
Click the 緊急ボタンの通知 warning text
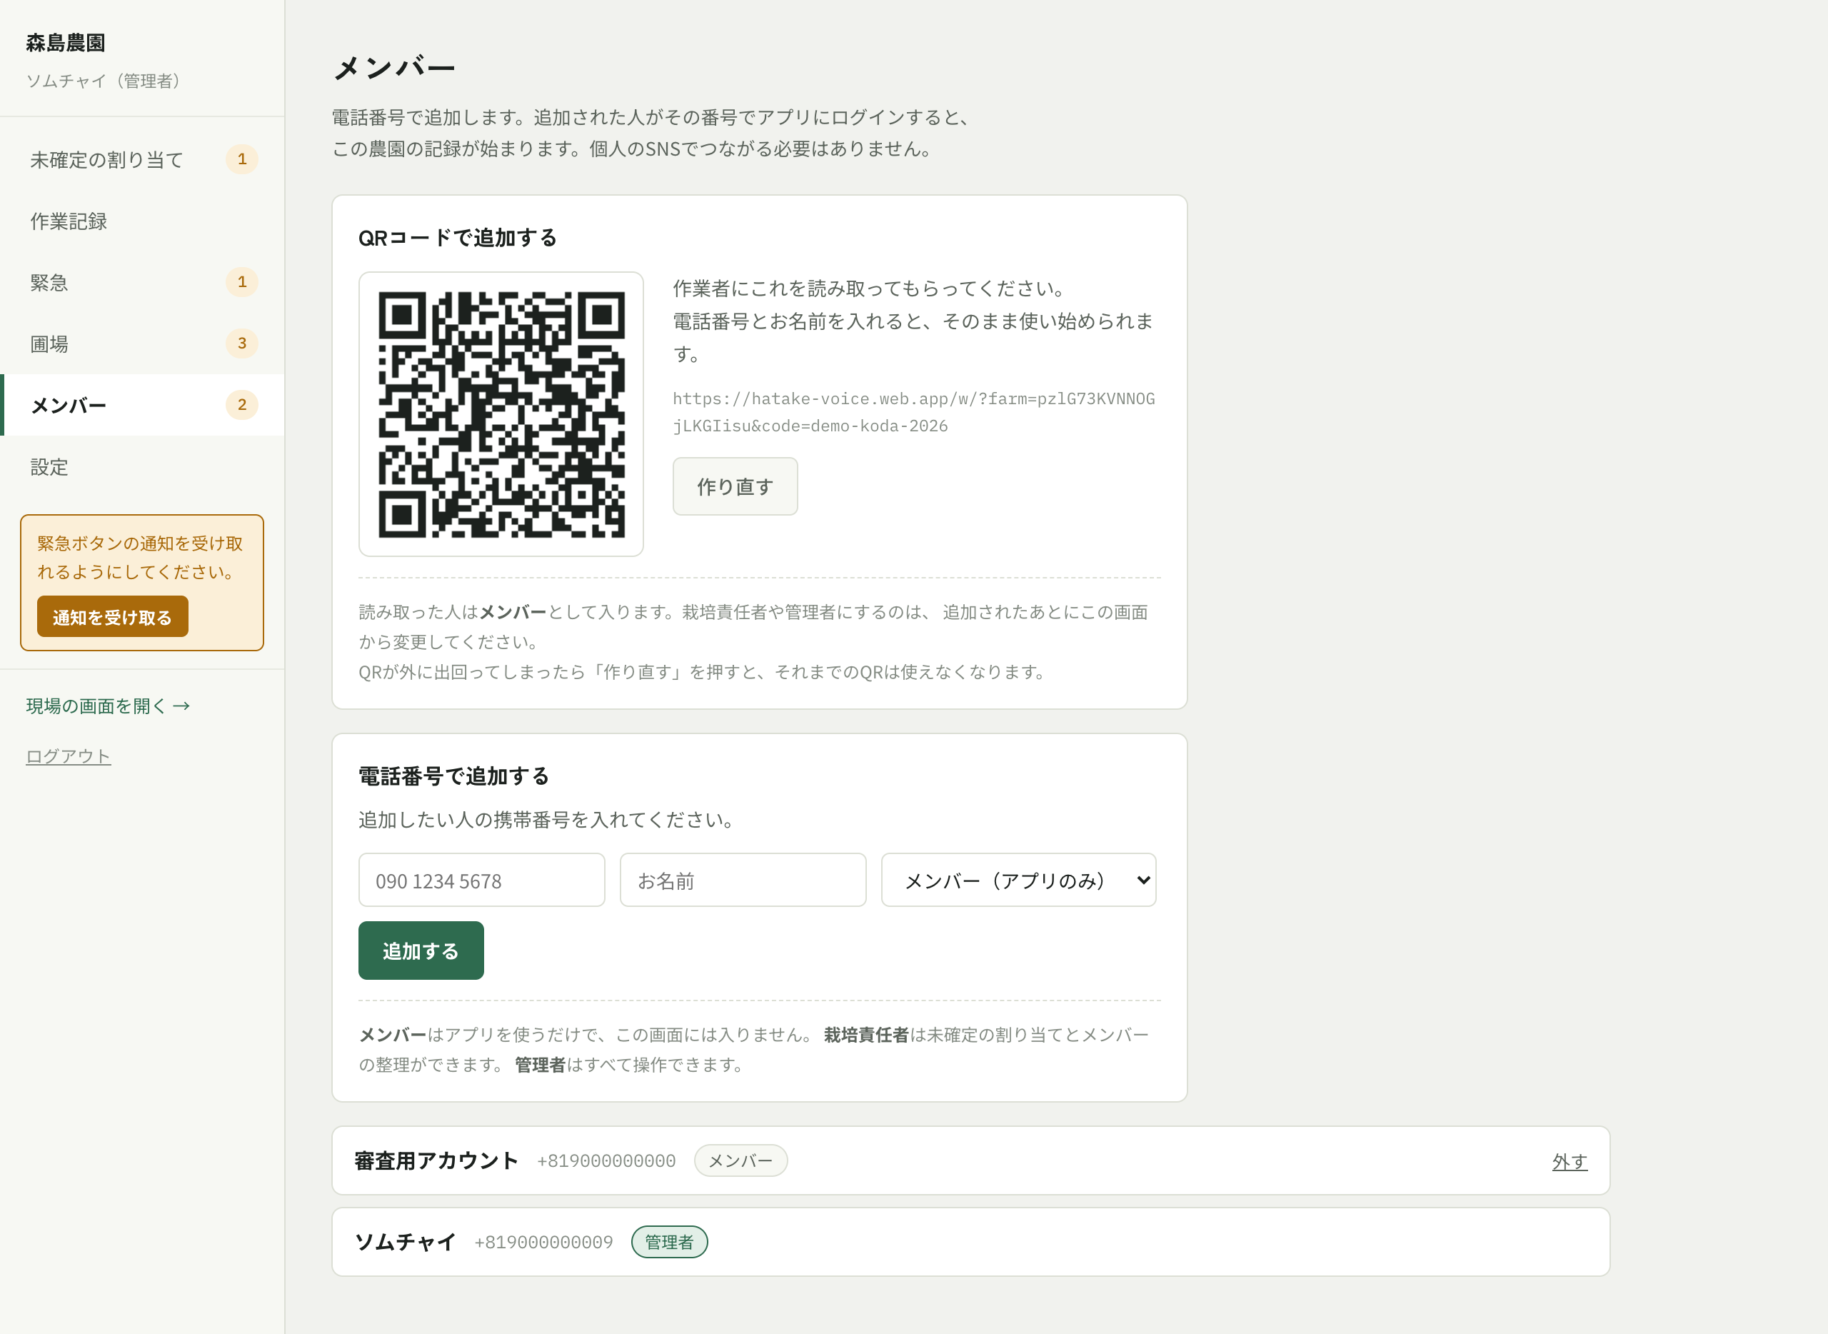click(x=141, y=557)
